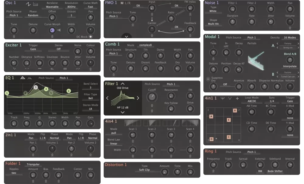Select next Modal B file after Tuned Can.csv
The image size is (304, 184).
click(298, 77)
